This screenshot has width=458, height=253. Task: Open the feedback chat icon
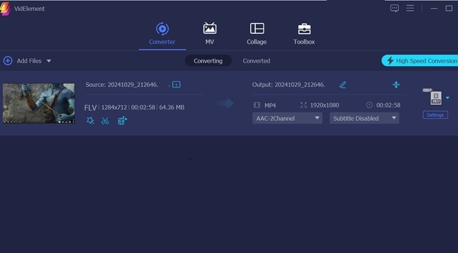point(394,8)
